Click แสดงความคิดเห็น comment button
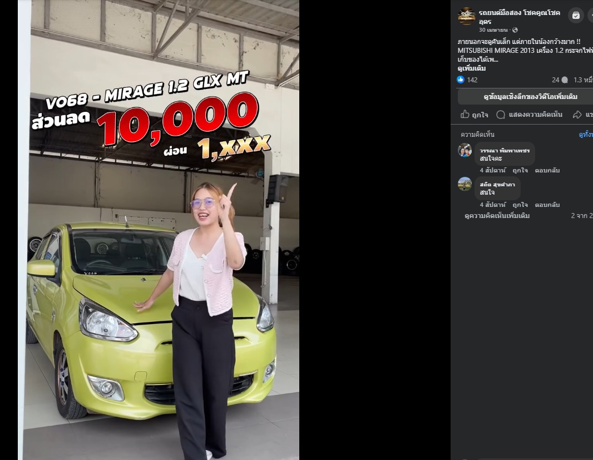593x460 pixels. [529, 115]
